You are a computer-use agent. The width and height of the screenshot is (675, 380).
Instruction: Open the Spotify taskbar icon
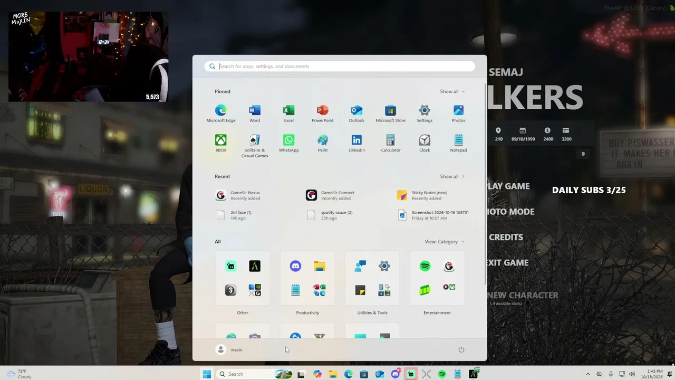coord(442,374)
